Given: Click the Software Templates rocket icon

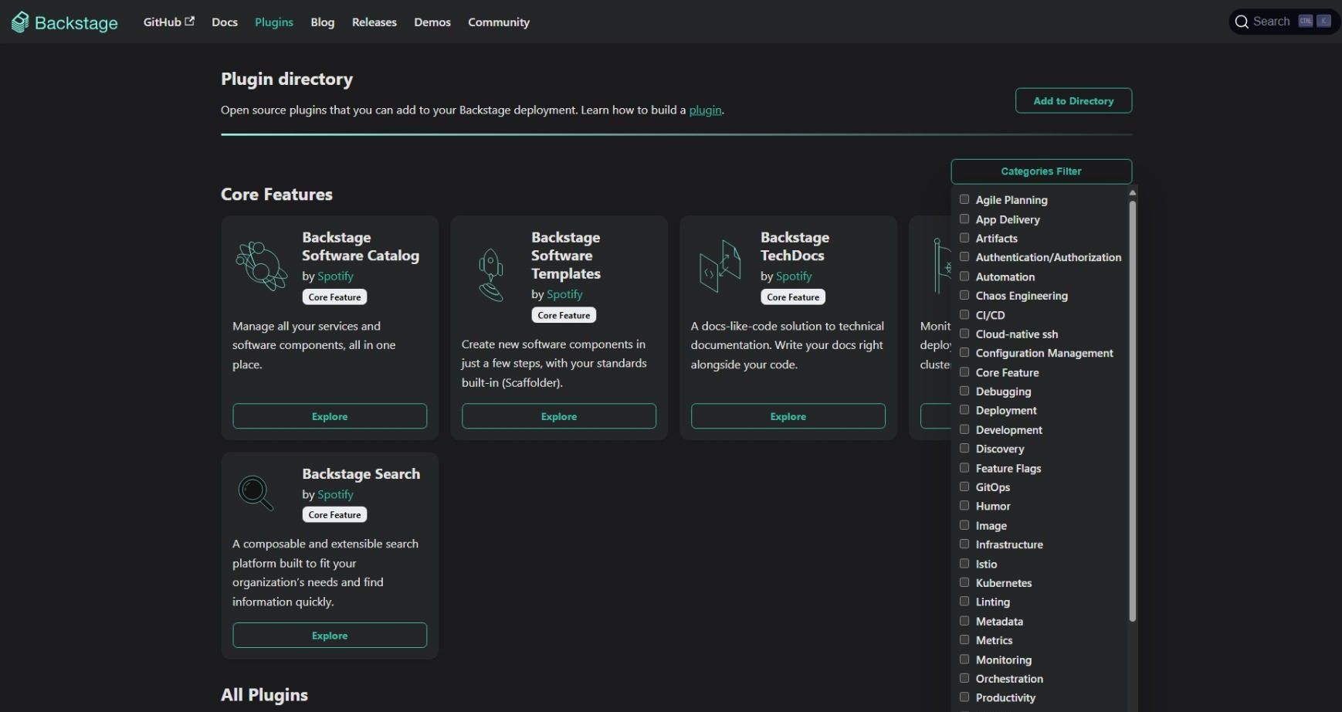Looking at the screenshot, I should 490,275.
